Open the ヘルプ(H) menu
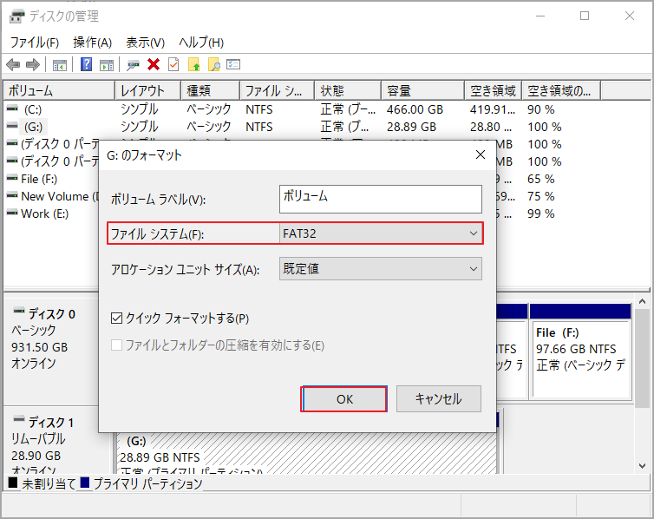Image resolution: width=654 pixels, height=519 pixels. point(201,43)
